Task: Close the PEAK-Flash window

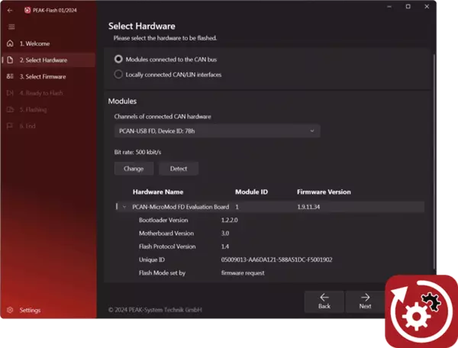Action: [427, 6]
